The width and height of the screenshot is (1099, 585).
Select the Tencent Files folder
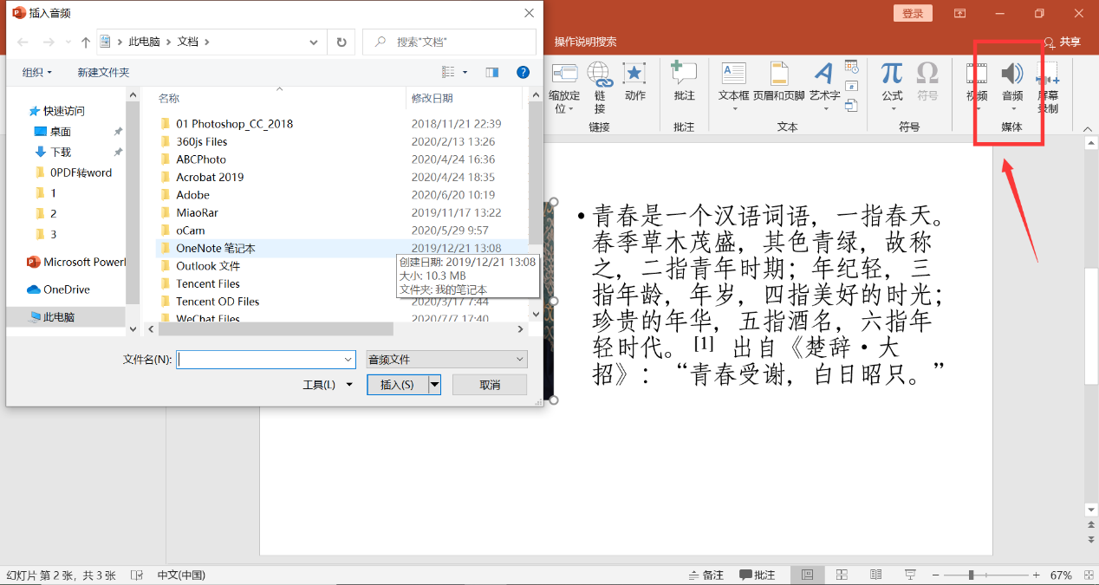(x=207, y=283)
